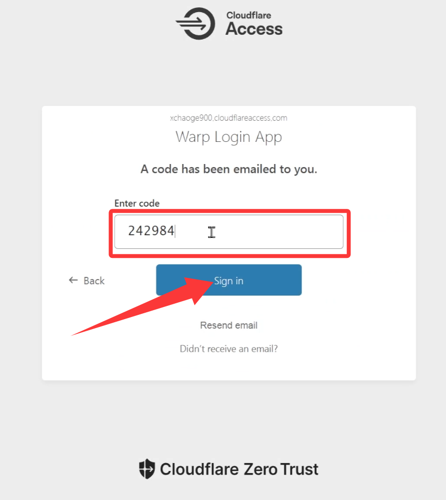Image resolution: width=446 pixels, height=500 pixels.
Task: Click the "Zero Trust" footer text
Action: coord(281,469)
